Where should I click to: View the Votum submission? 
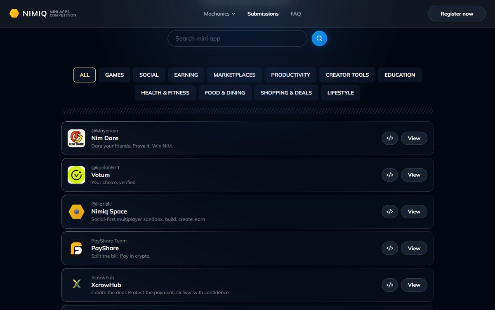[x=414, y=175]
